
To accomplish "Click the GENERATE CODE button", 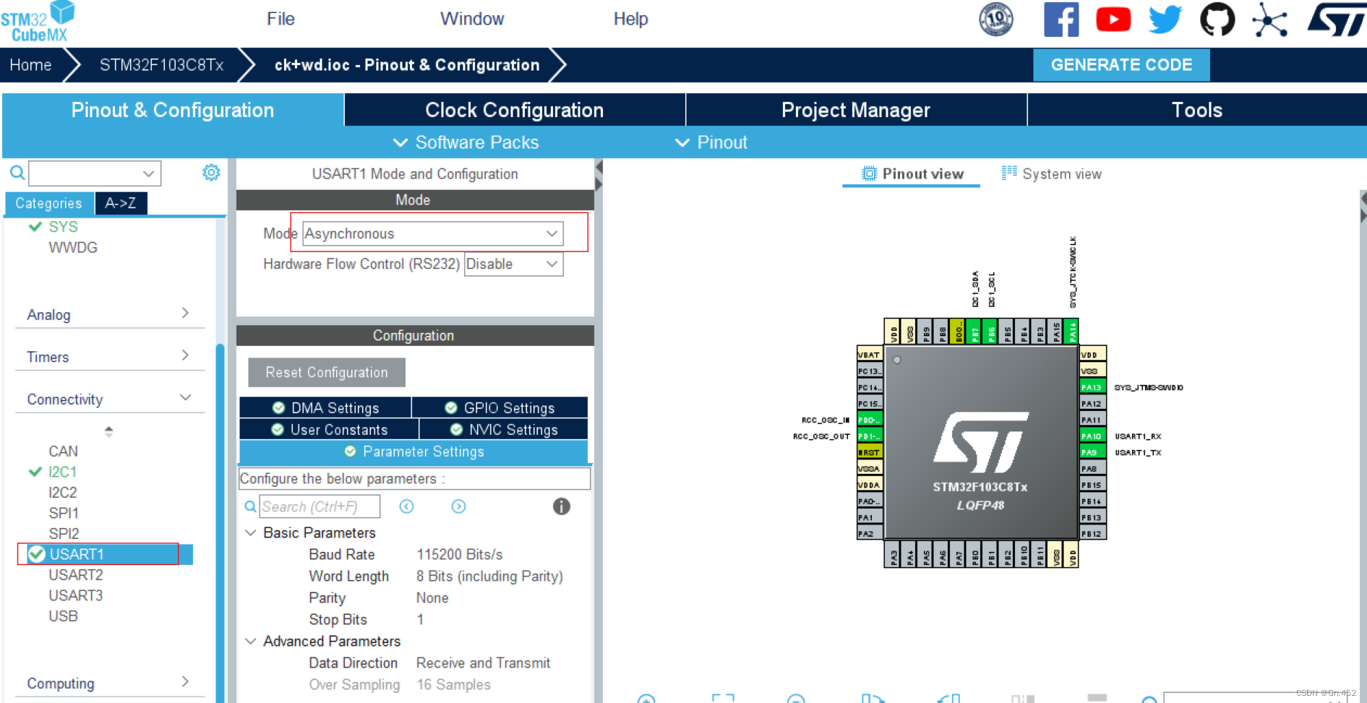I will pyautogui.click(x=1121, y=65).
